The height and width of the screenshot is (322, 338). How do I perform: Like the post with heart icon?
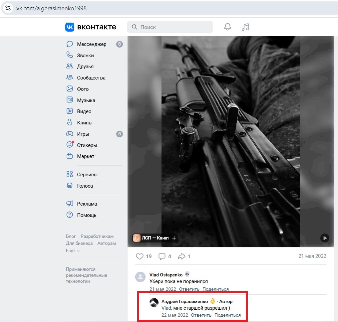click(140, 256)
